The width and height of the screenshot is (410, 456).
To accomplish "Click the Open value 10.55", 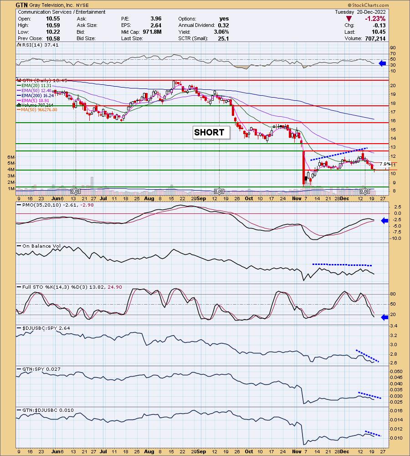I will (53, 19).
